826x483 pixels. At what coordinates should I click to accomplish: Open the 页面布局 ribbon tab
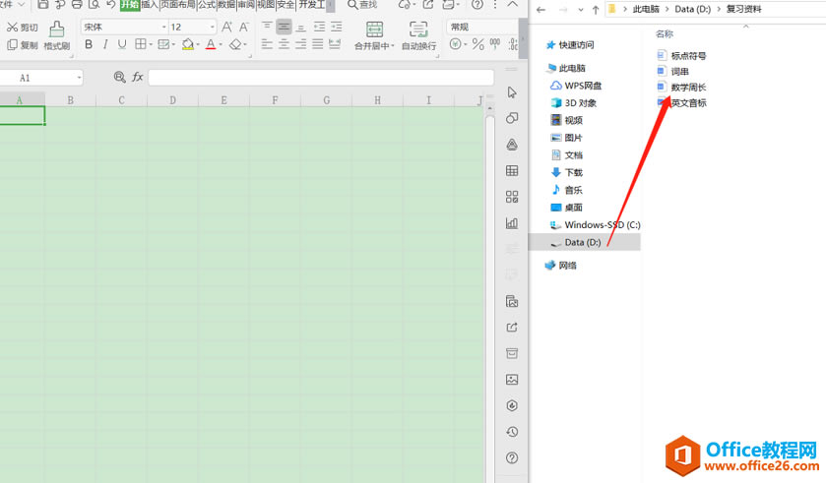click(178, 5)
